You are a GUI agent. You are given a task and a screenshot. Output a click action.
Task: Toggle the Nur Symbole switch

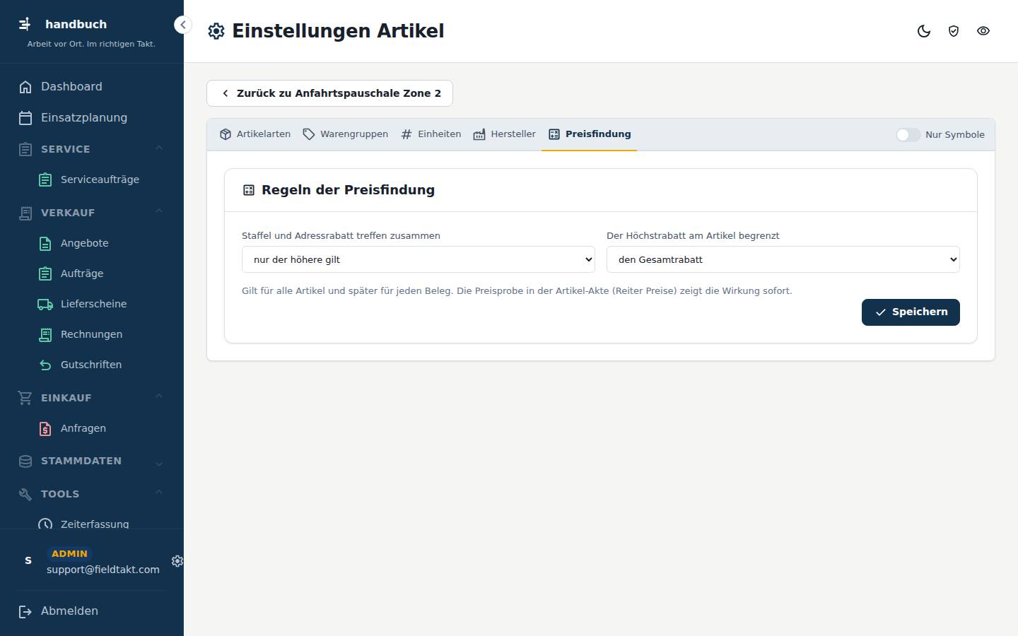tap(908, 135)
